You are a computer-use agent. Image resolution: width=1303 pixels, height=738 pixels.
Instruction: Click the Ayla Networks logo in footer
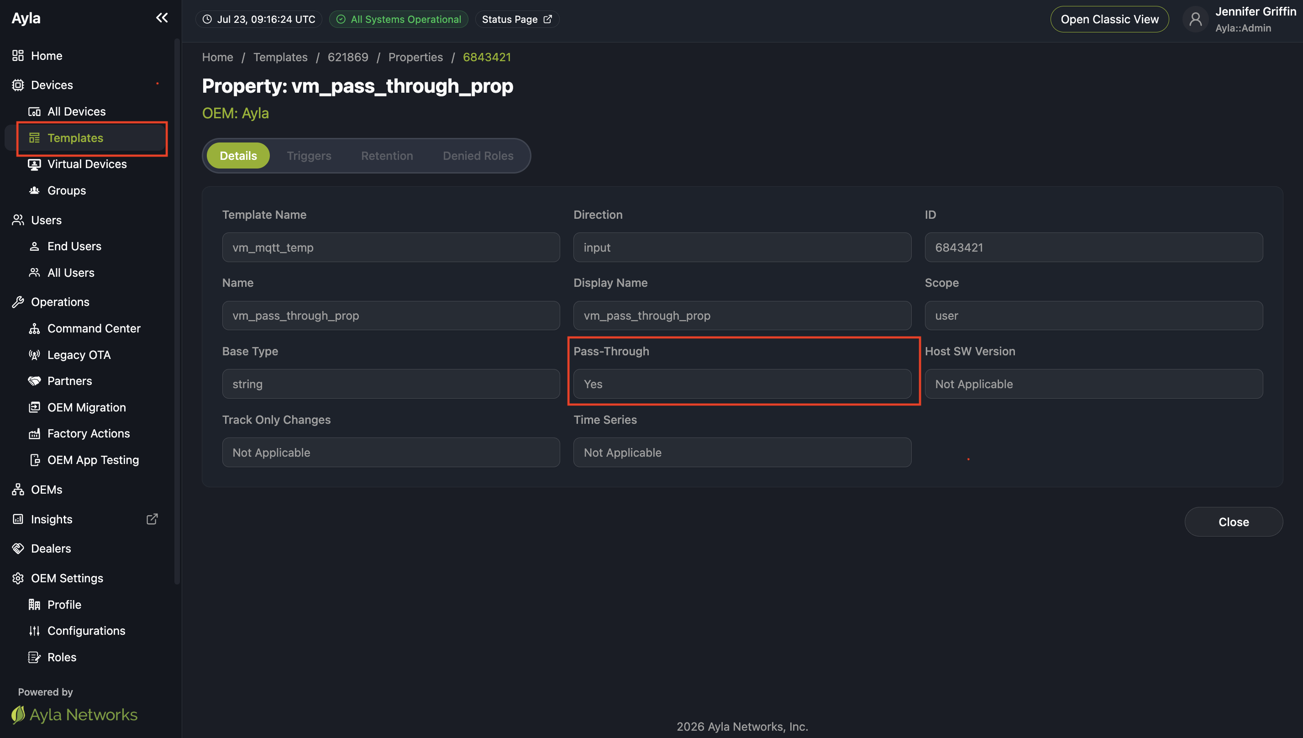[x=74, y=715]
